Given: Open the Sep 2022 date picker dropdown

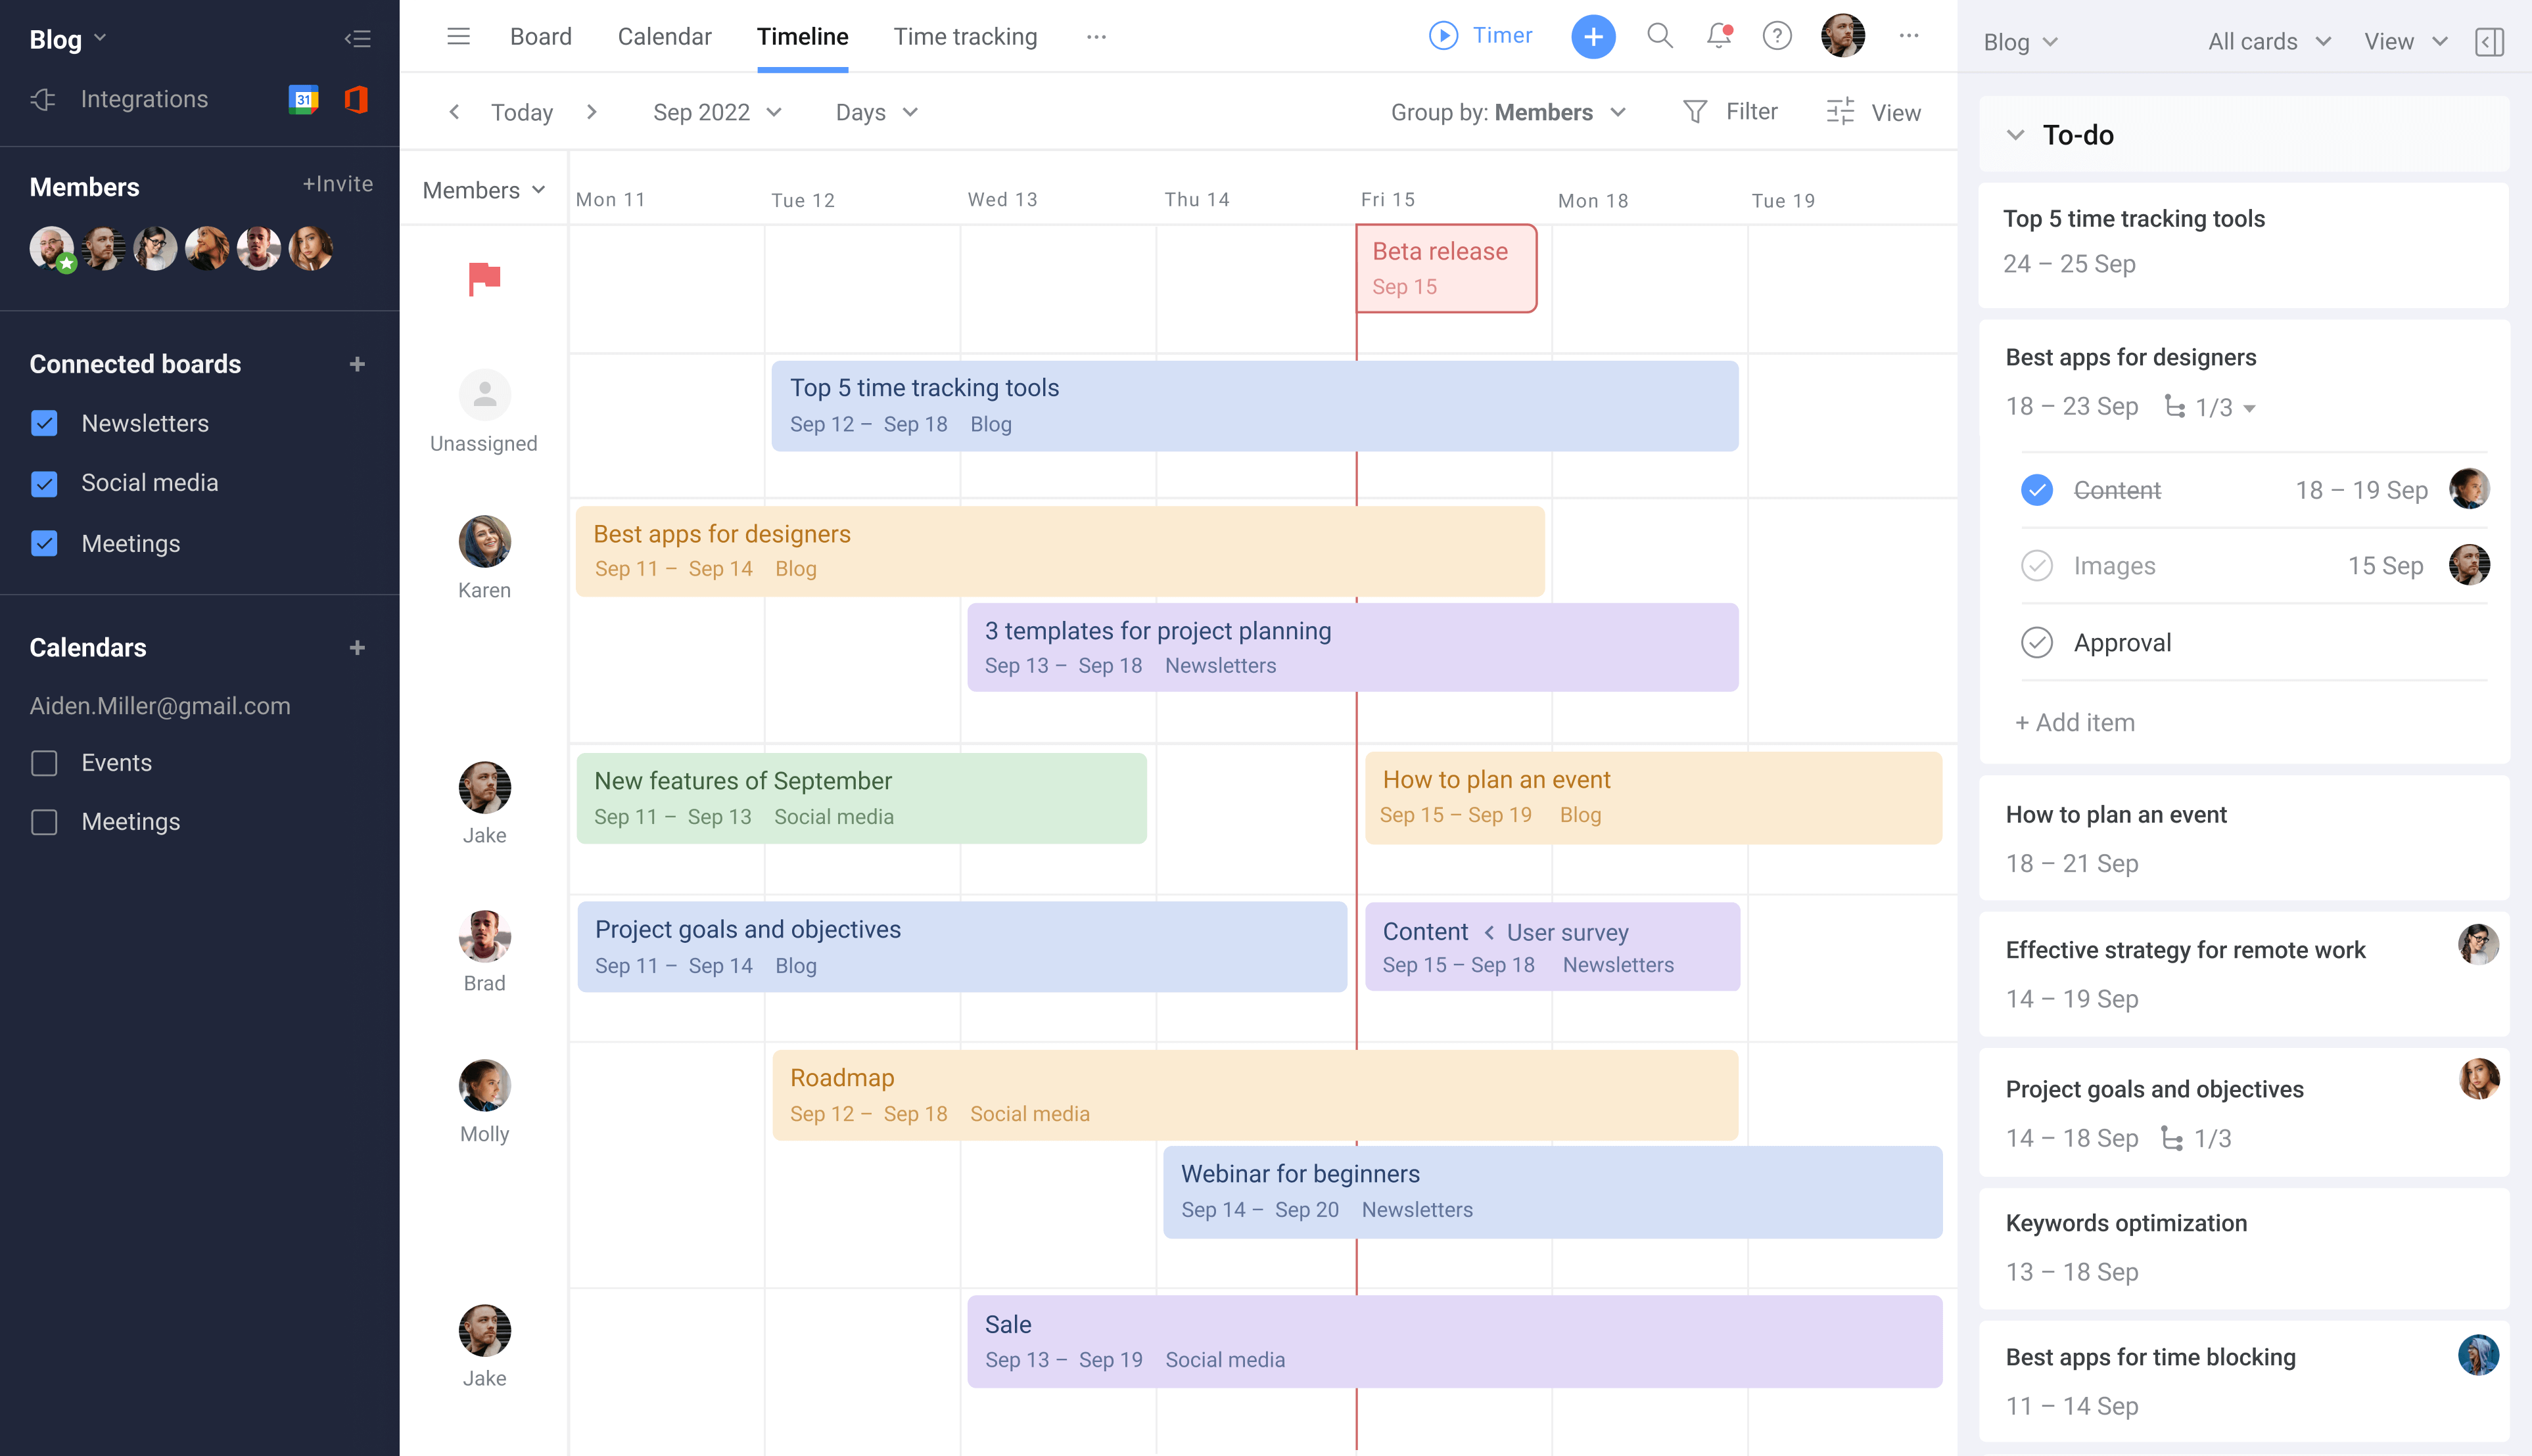Looking at the screenshot, I should 716,112.
